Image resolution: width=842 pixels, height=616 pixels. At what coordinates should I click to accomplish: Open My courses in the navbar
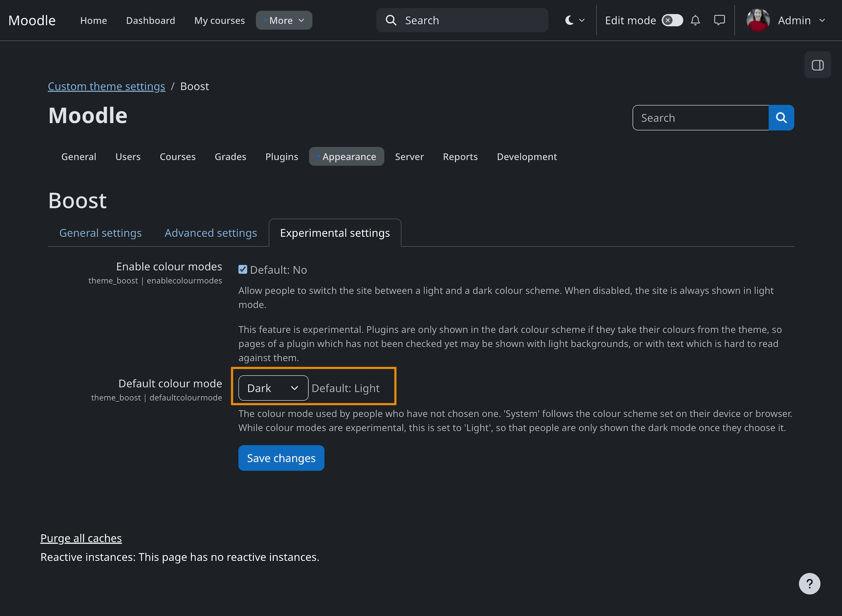coord(219,20)
